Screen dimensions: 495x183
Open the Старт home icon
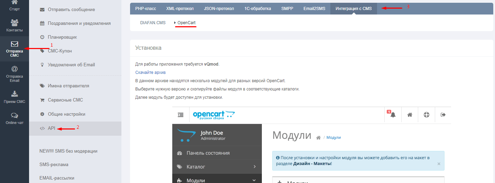[x=15, y=2]
